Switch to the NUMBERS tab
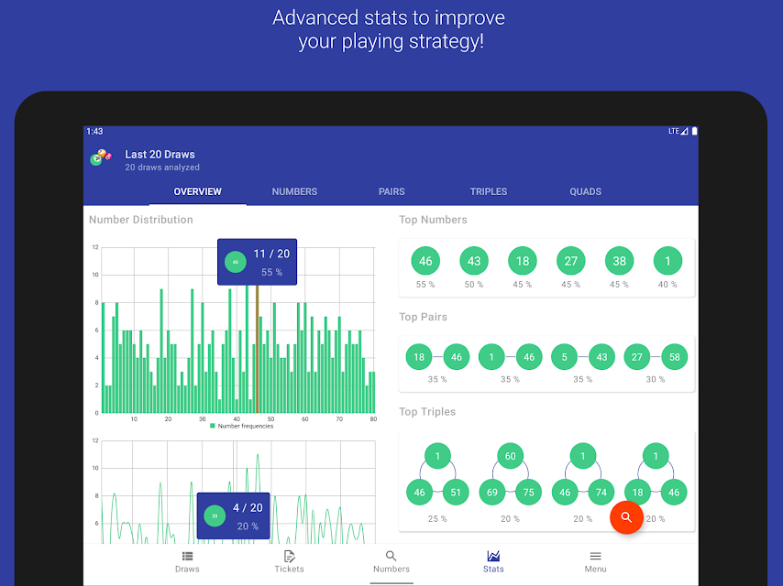 (294, 191)
